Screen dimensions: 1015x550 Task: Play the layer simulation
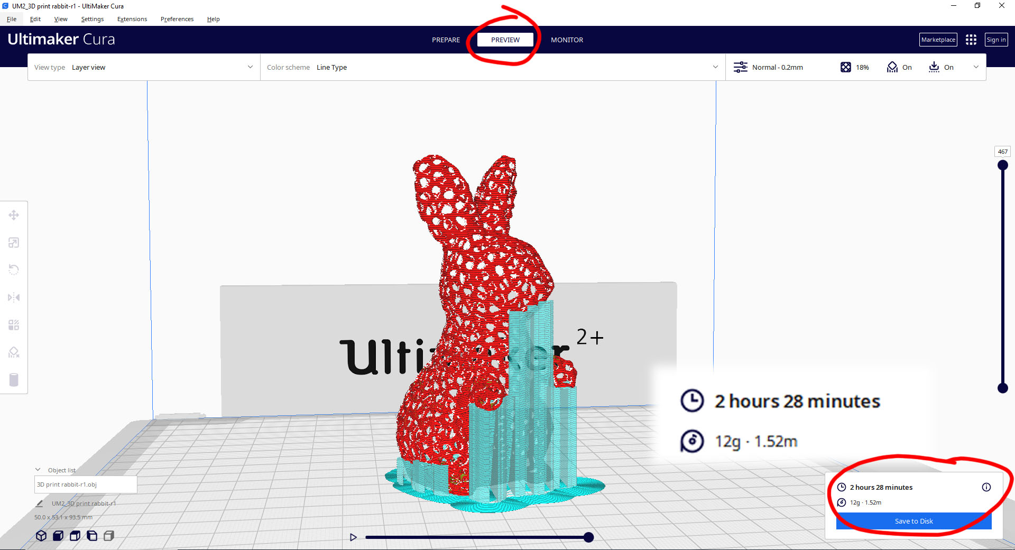353,537
